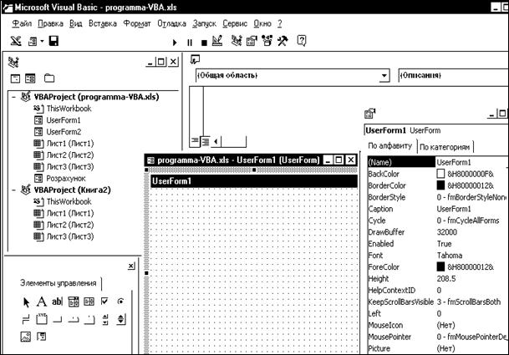Select Image tool in toolbox
The image size is (509, 355).
click(26, 337)
